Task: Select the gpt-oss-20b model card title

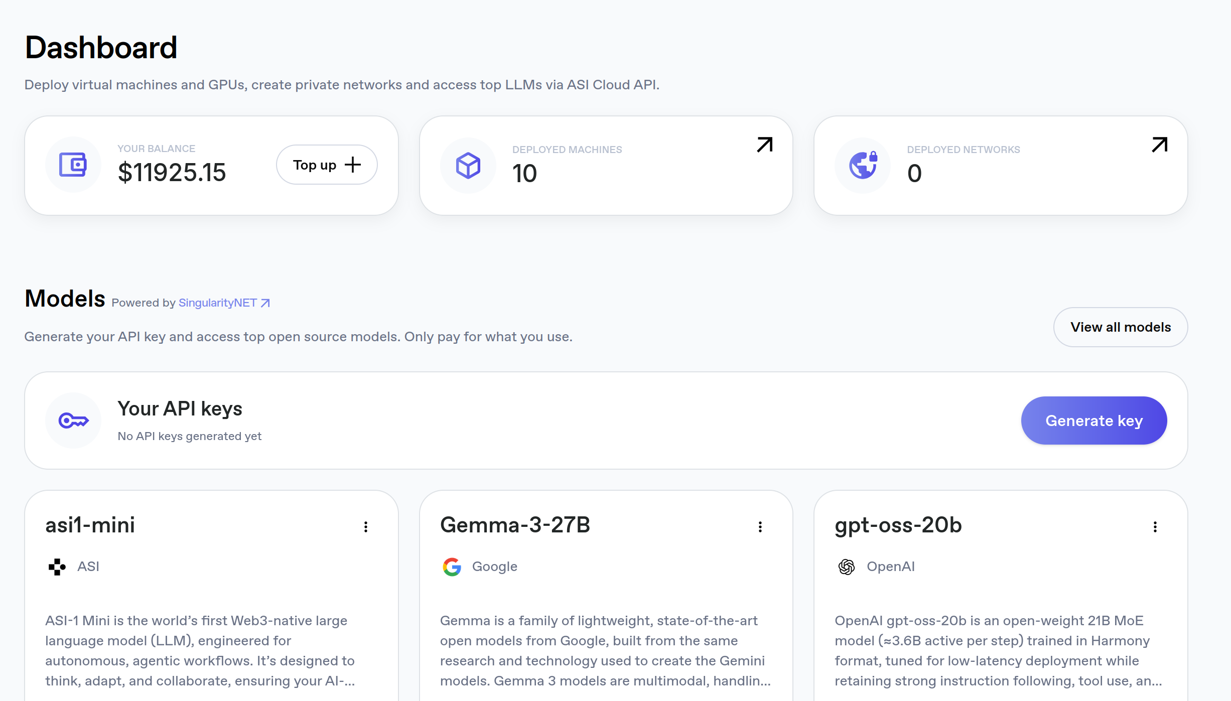Action: tap(898, 525)
